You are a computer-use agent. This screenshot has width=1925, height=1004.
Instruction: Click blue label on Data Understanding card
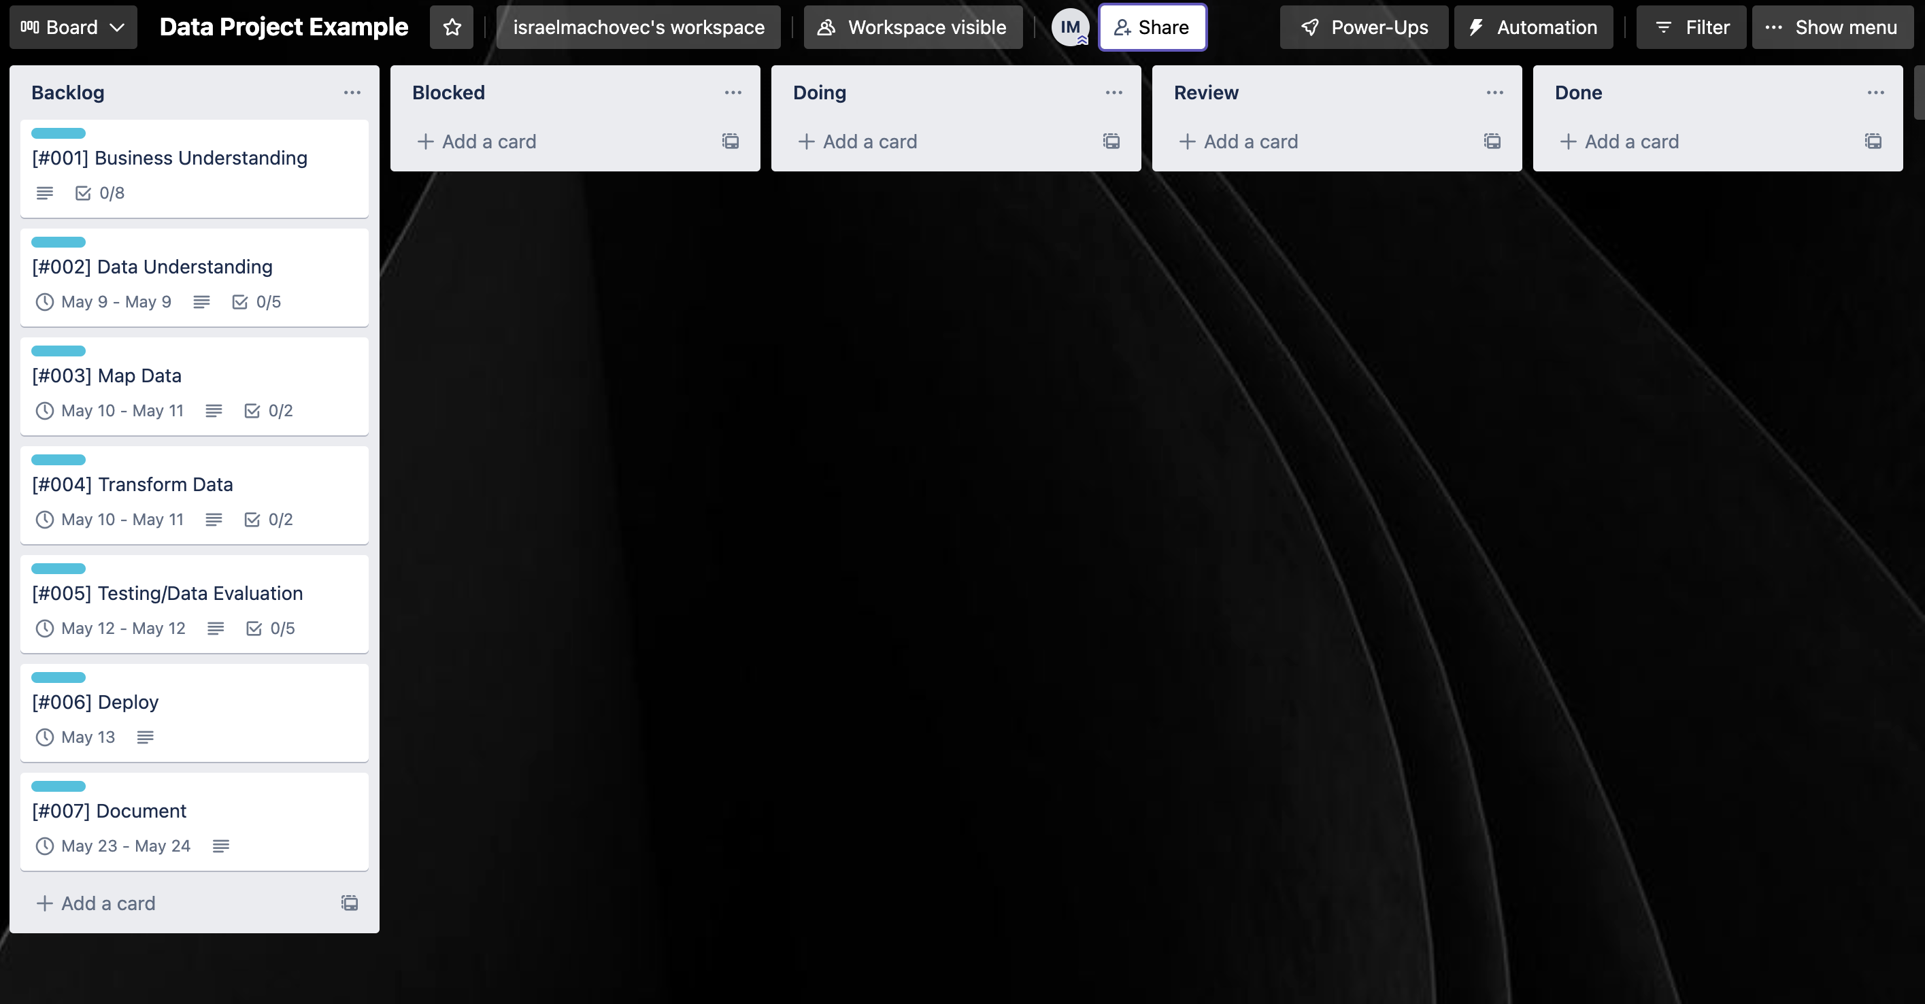click(x=58, y=242)
